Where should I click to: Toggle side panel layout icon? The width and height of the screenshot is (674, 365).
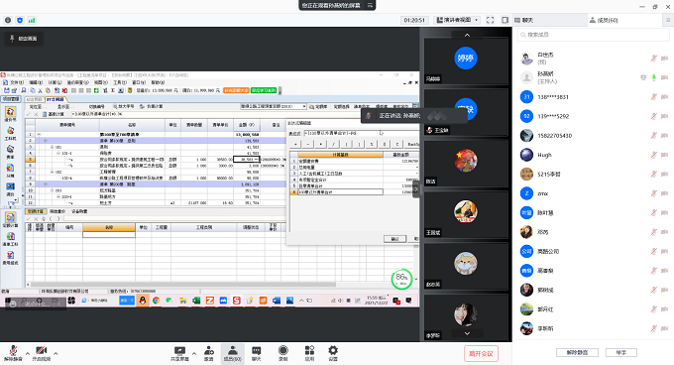point(505,20)
